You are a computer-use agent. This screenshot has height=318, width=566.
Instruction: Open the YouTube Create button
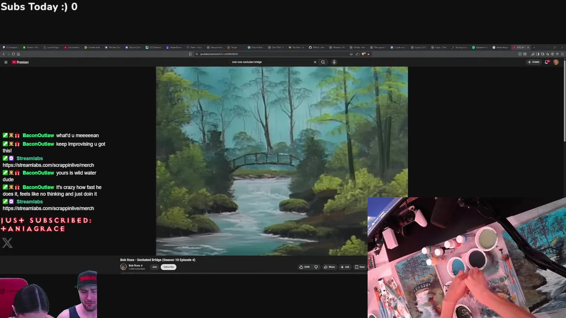[534, 62]
